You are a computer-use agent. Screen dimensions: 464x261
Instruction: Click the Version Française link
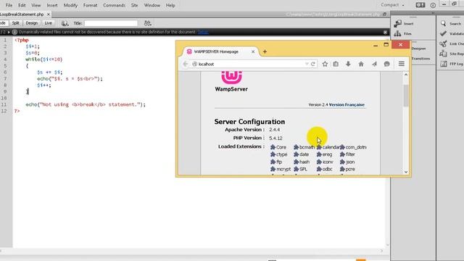347,104
